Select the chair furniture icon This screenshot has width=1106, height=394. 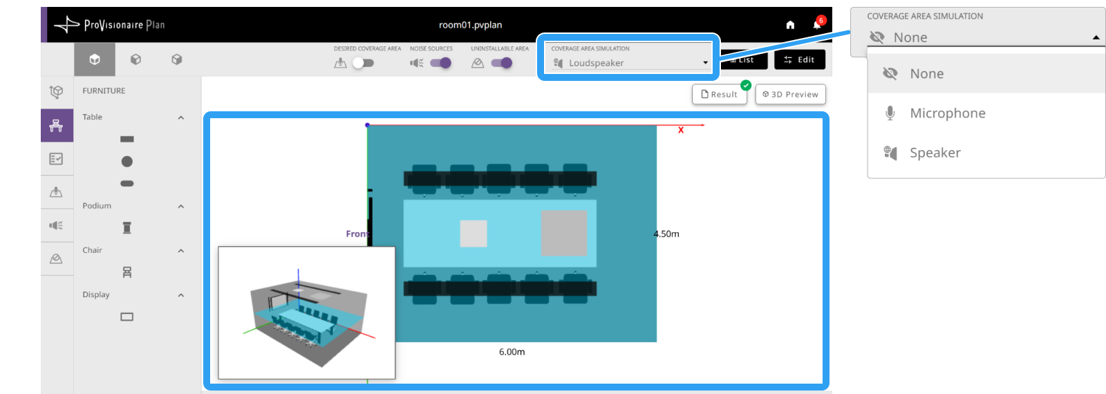pos(127,272)
